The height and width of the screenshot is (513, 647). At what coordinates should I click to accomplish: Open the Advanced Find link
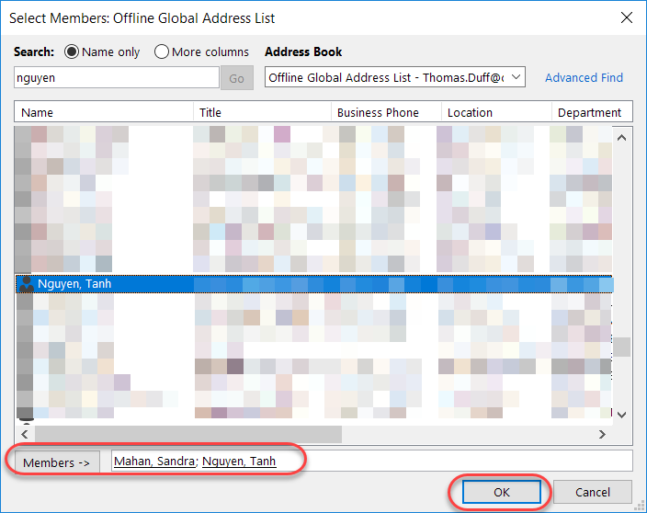click(x=584, y=77)
